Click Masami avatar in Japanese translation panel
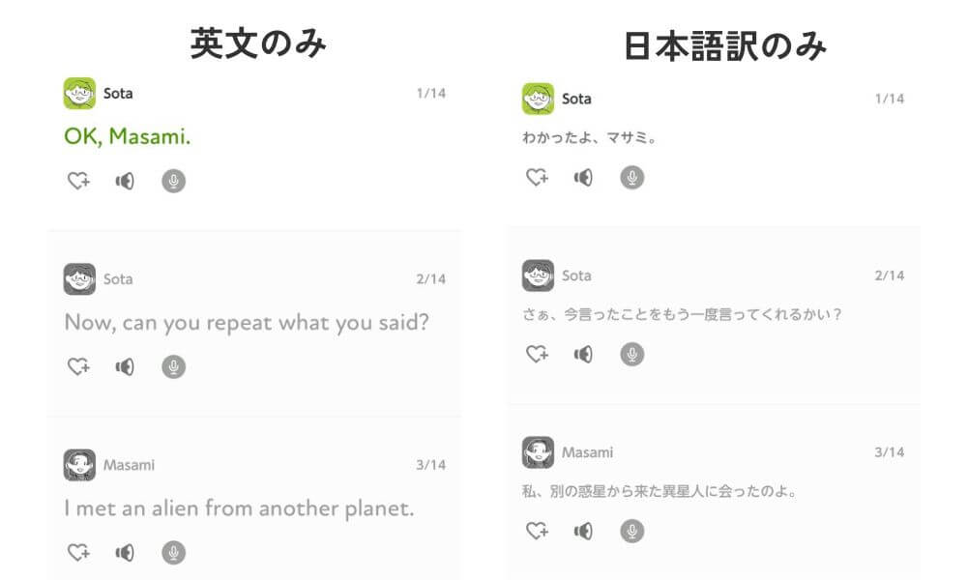Screen dimensions: 967x580 [538, 452]
